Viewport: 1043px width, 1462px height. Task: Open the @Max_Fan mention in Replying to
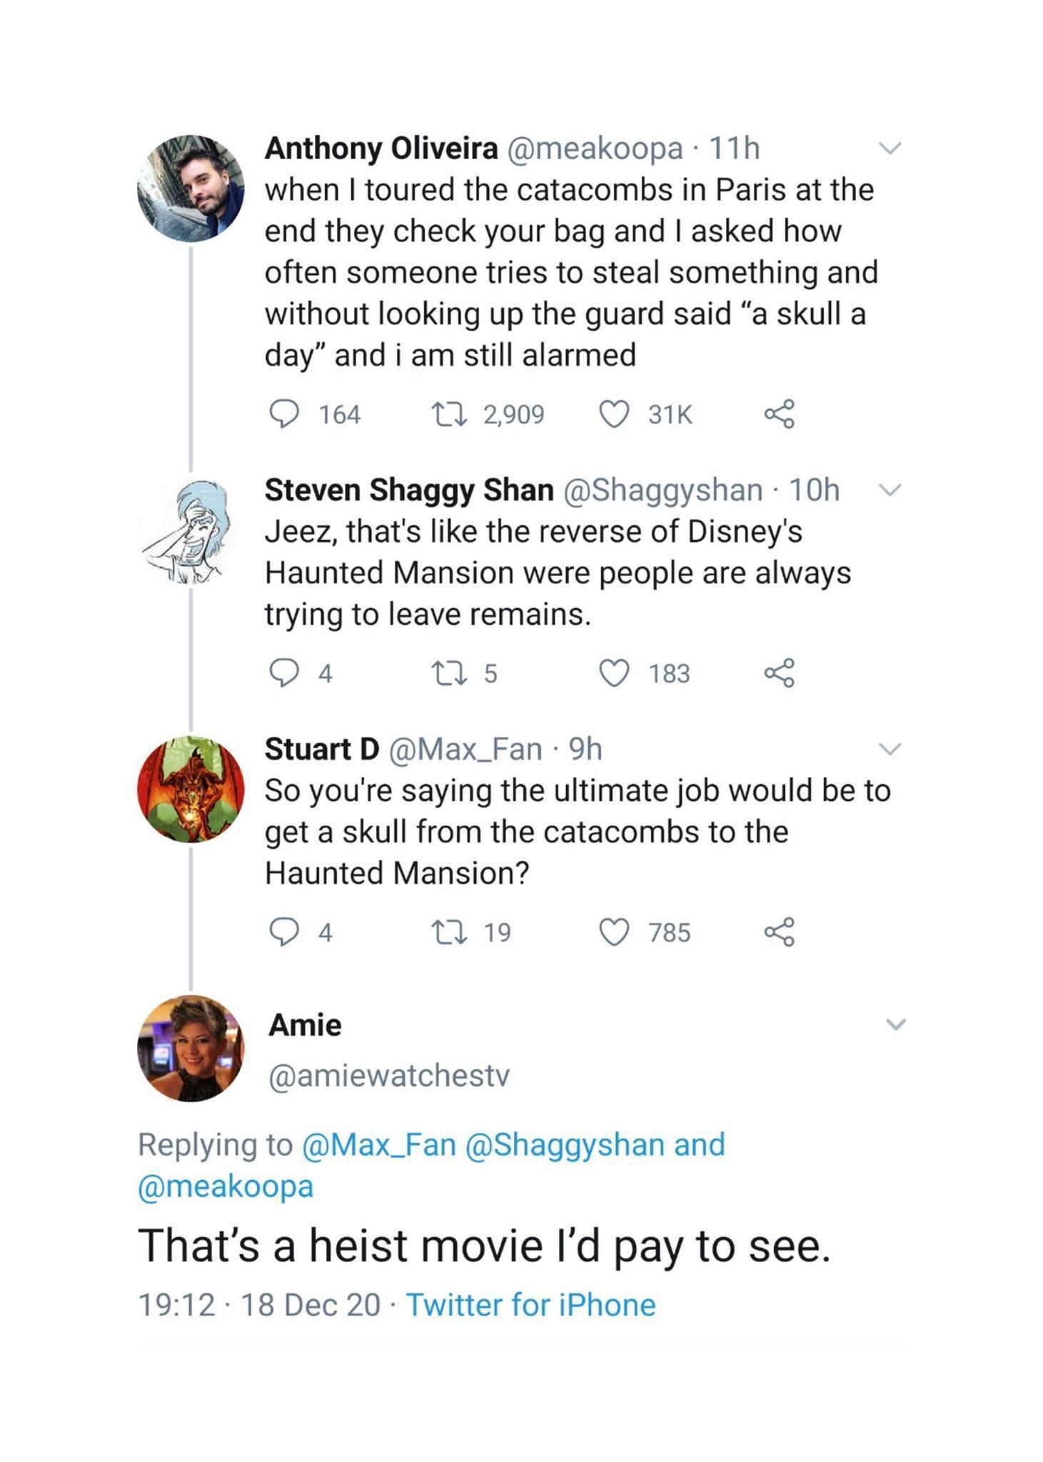[x=378, y=1144]
